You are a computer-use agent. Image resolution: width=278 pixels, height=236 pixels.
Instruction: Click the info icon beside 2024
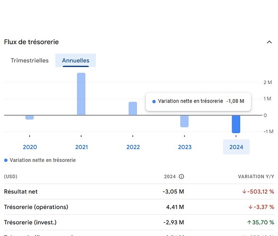click(x=181, y=177)
